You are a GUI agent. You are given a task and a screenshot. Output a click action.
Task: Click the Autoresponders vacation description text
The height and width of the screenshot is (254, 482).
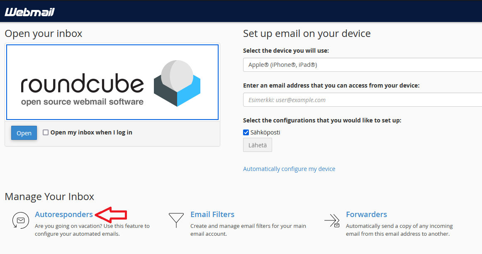click(x=92, y=230)
